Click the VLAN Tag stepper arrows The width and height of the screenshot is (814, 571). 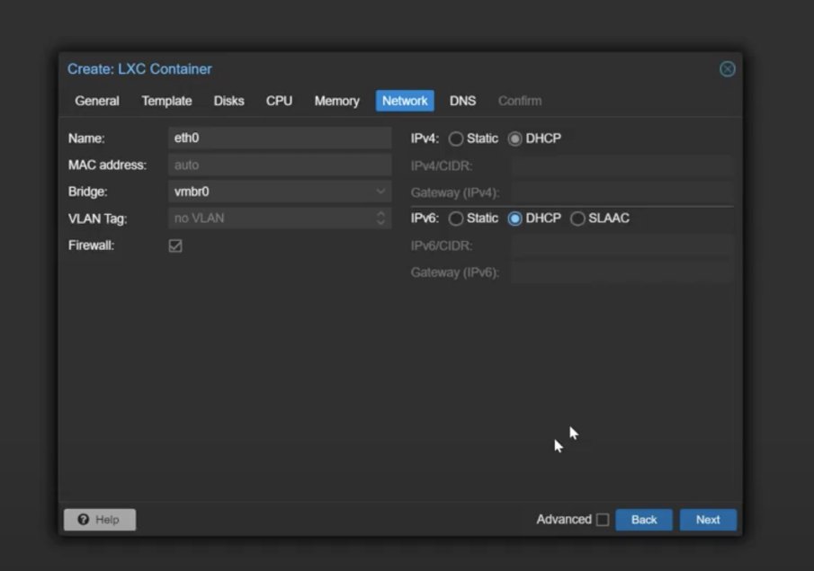point(380,219)
